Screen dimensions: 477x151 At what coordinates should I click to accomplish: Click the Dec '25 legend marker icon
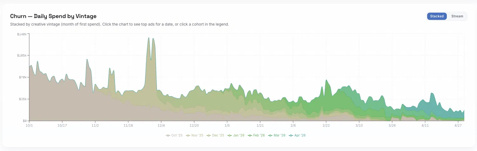click(x=209, y=136)
